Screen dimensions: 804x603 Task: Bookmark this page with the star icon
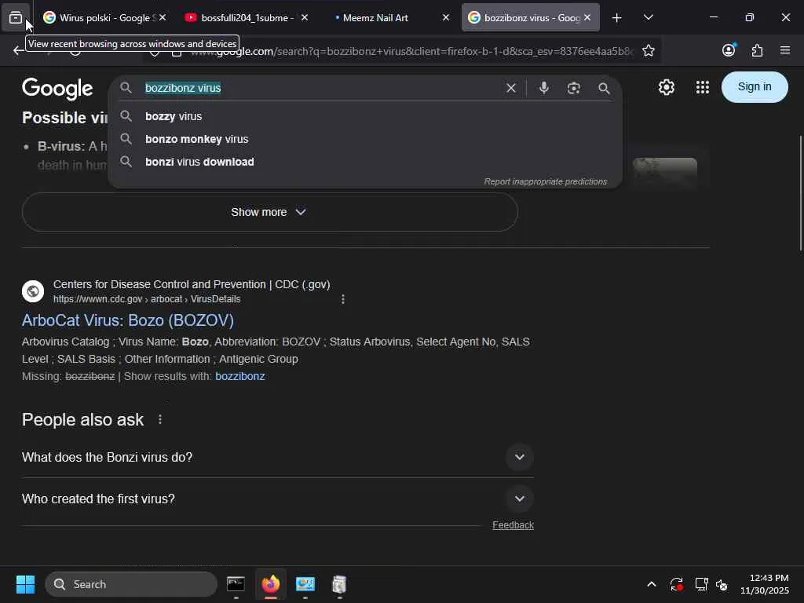pos(648,50)
